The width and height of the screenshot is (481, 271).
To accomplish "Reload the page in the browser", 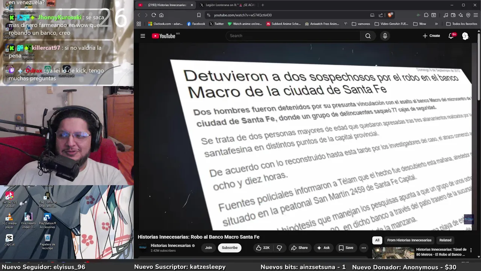I will (x=154, y=15).
